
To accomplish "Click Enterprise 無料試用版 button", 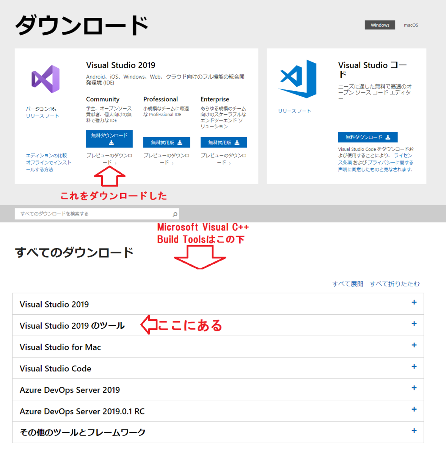I will 224,142.
